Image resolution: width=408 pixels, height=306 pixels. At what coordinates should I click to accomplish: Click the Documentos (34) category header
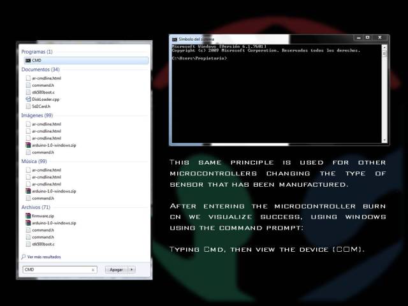[40, 69]
